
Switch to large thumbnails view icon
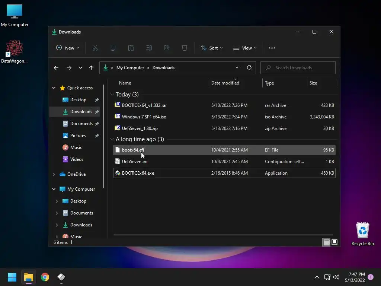pyautogui.click(x=334, y=242)
